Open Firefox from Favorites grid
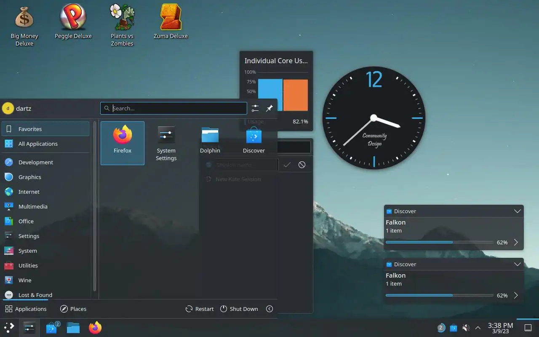539x337 pixels. click(x=123, y=143)
